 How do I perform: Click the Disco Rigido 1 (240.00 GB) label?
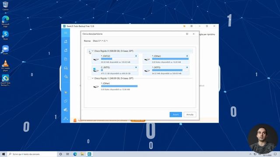click(114, 78)
